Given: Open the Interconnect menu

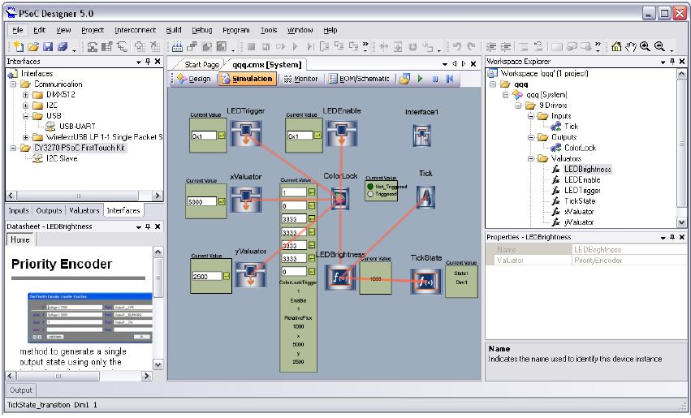Looking at the screenshot, I should pos(135,30).
